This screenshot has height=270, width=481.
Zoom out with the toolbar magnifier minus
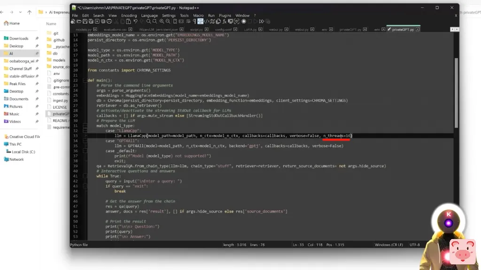(x=168, y=22)
